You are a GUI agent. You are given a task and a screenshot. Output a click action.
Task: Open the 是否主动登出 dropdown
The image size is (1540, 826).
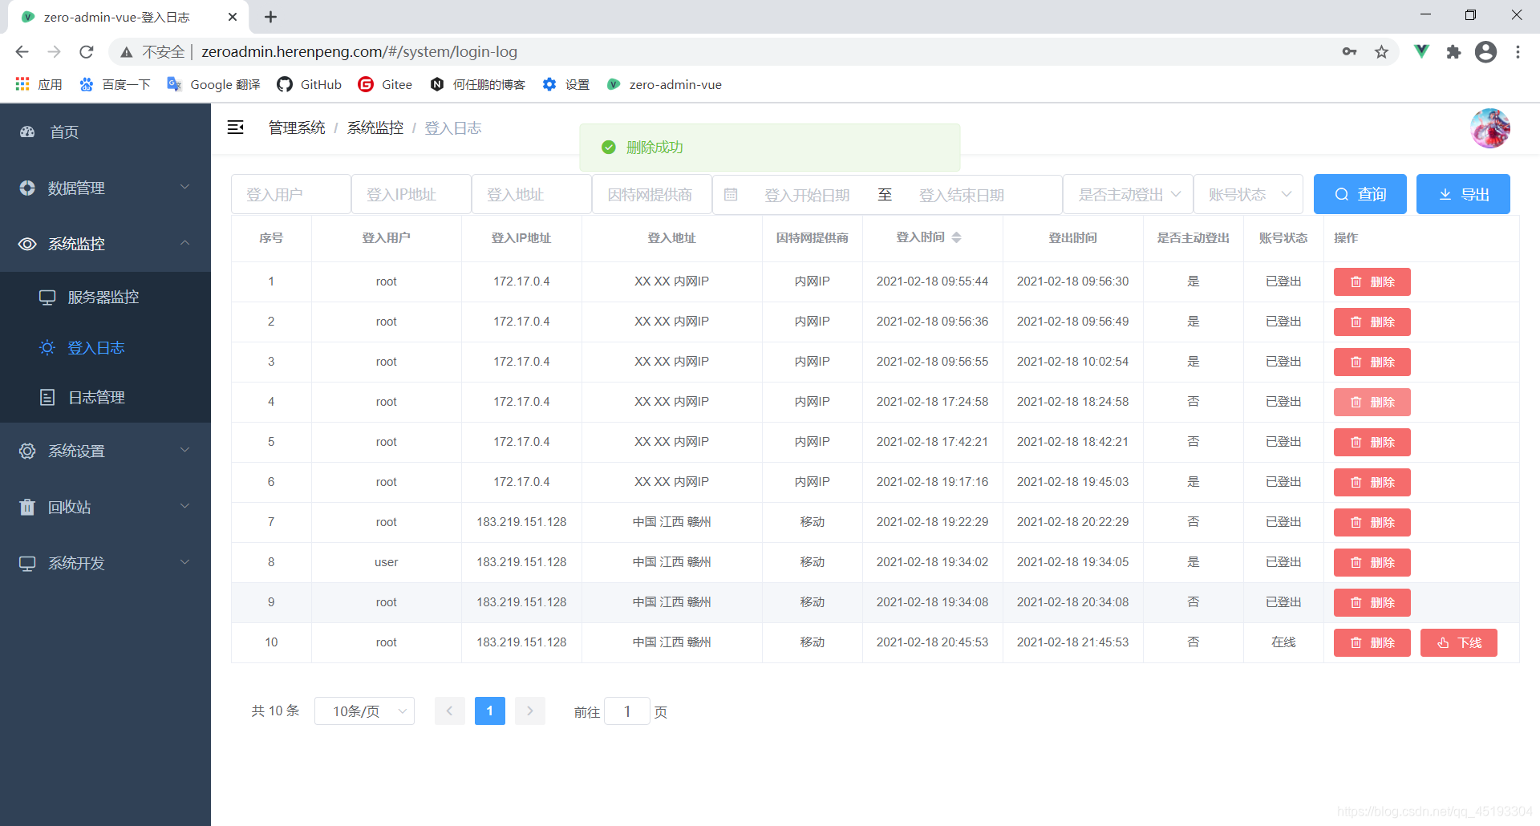coord(1128,195)
